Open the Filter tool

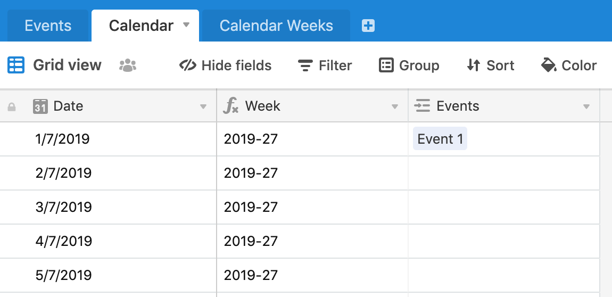(325, 65)
